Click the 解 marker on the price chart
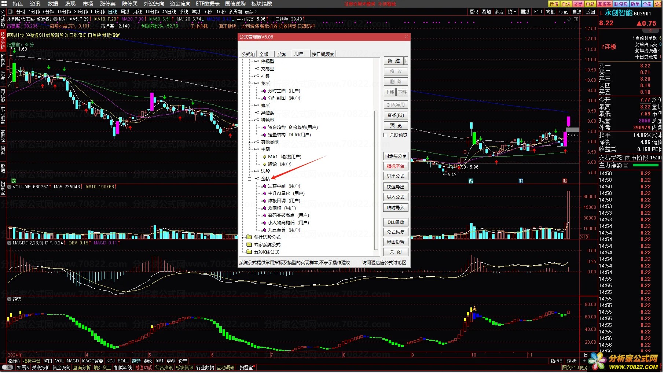 (x=471, y=181)
